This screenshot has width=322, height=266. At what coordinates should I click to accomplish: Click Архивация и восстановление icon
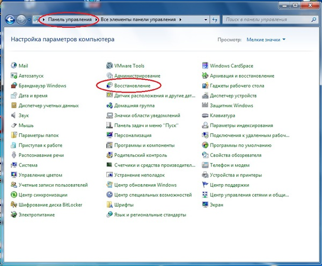(205, 75)
